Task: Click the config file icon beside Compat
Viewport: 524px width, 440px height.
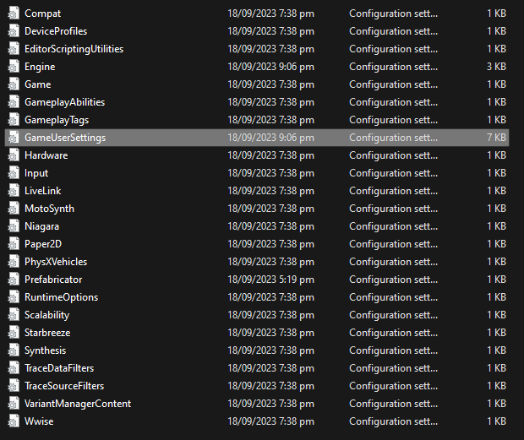Action: (x=14, y=14)
